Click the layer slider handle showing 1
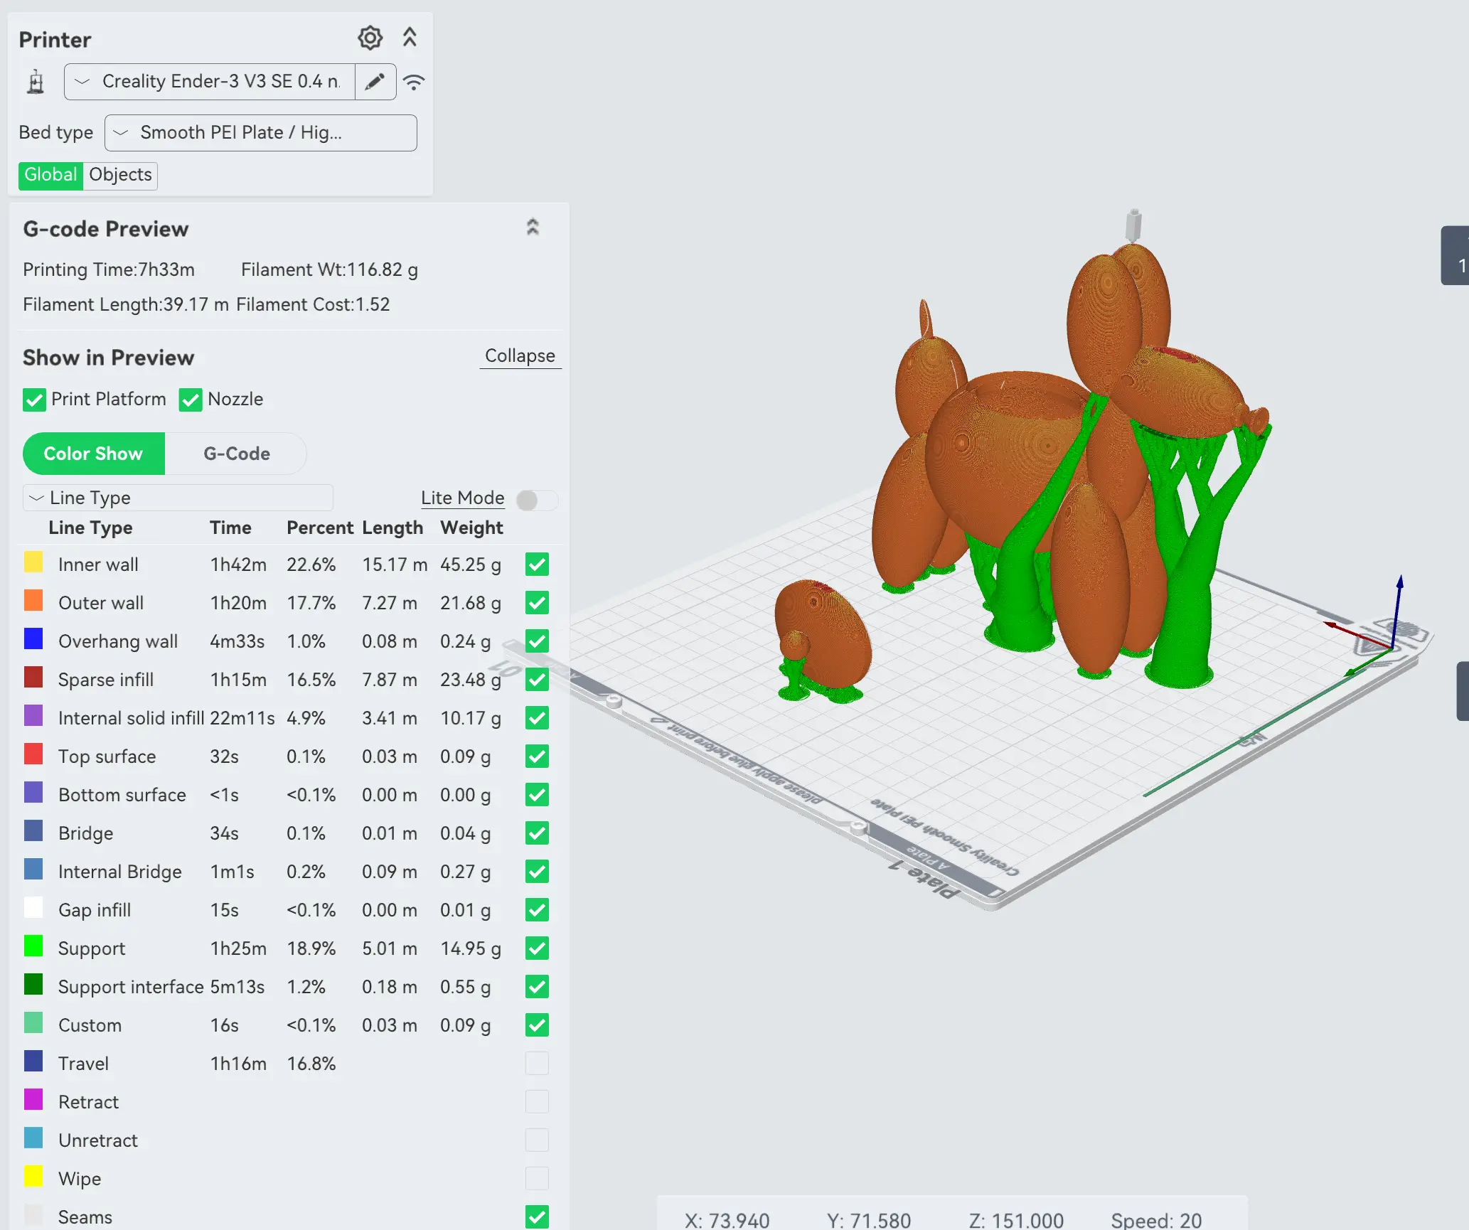1469x1230 pixels. click(x=1455, y=256)
